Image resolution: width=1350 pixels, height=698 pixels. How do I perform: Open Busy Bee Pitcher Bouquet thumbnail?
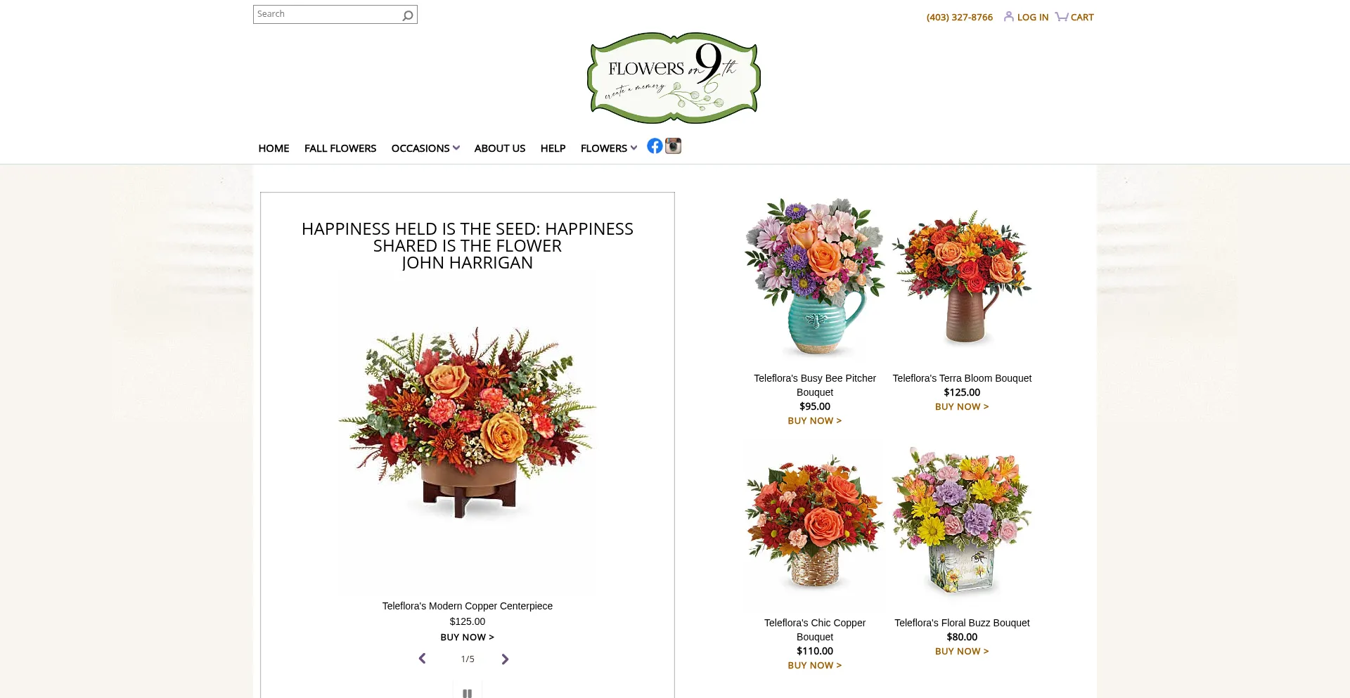[x=815, y=279]
